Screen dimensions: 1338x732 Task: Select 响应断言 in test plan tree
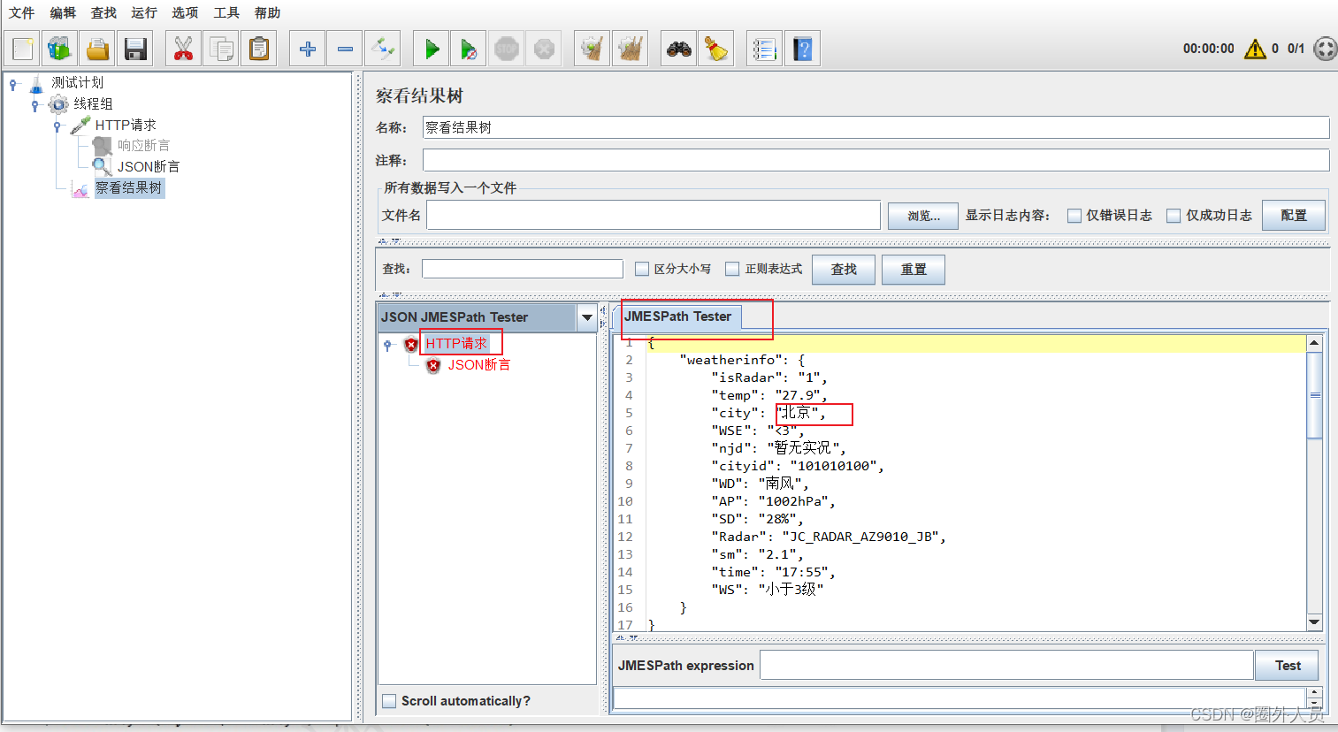pos(143,145)
